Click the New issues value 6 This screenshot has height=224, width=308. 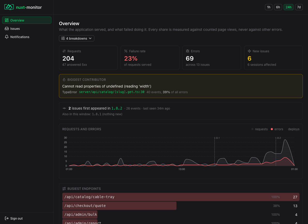249,59
